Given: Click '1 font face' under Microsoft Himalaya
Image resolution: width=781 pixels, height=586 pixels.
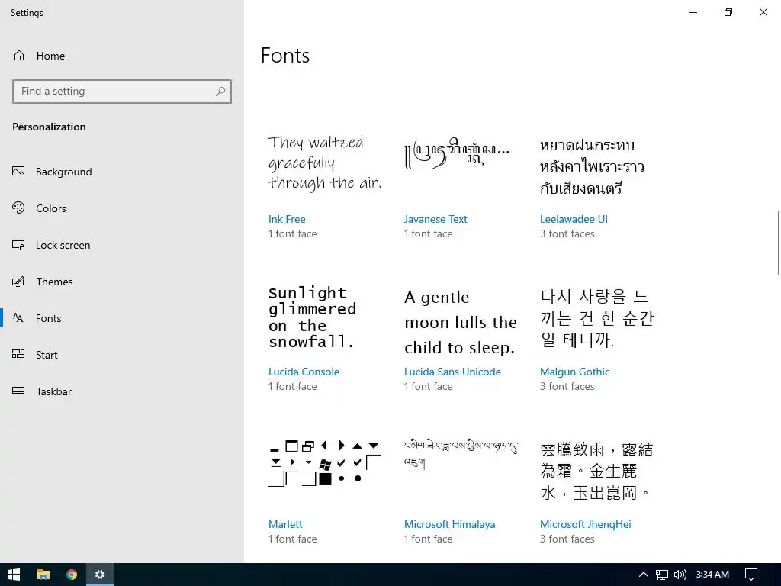Looking at the screenshot, I should 429,539.
